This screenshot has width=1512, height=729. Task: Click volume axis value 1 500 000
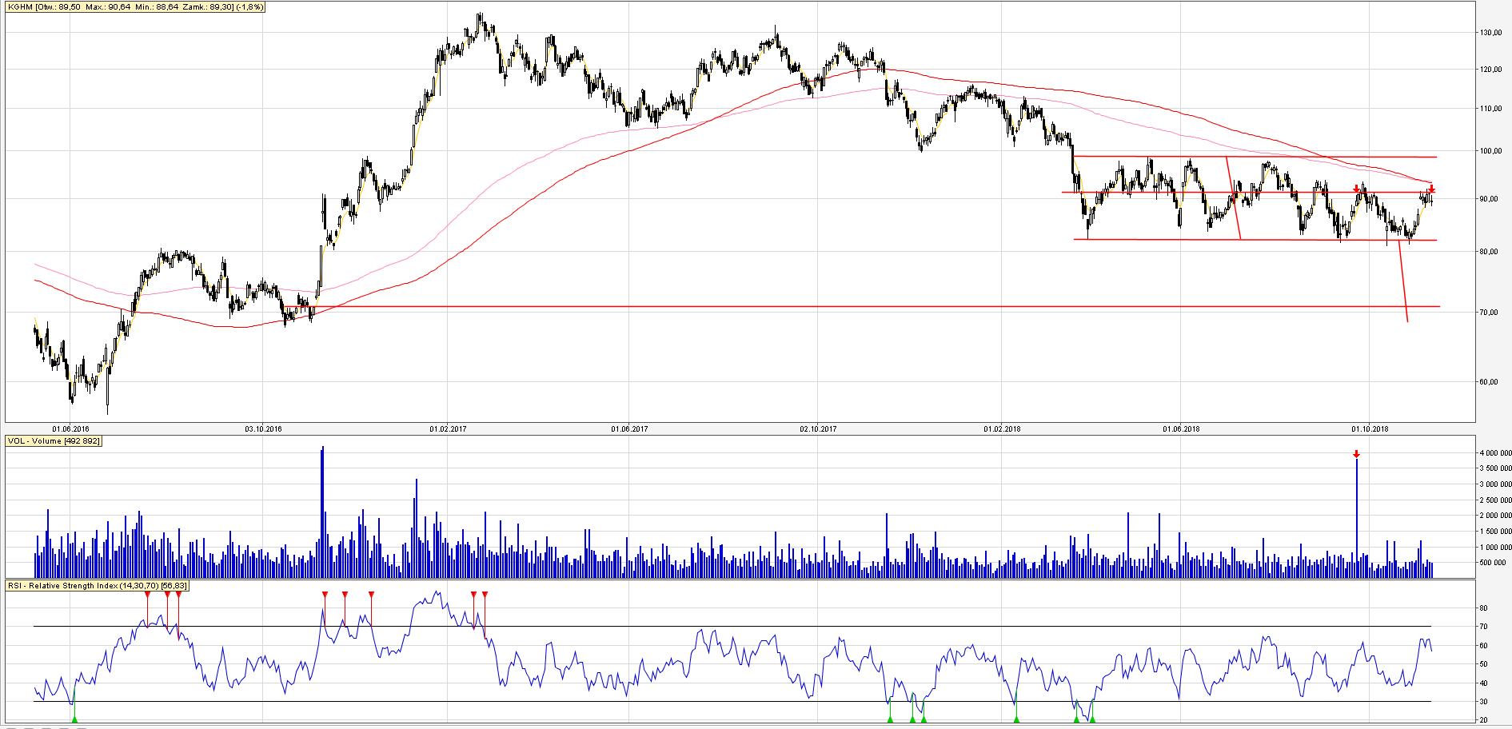[1495, 532]
